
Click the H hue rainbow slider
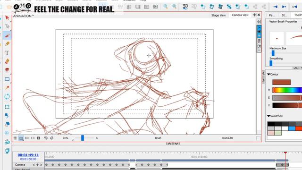point(287,90)
